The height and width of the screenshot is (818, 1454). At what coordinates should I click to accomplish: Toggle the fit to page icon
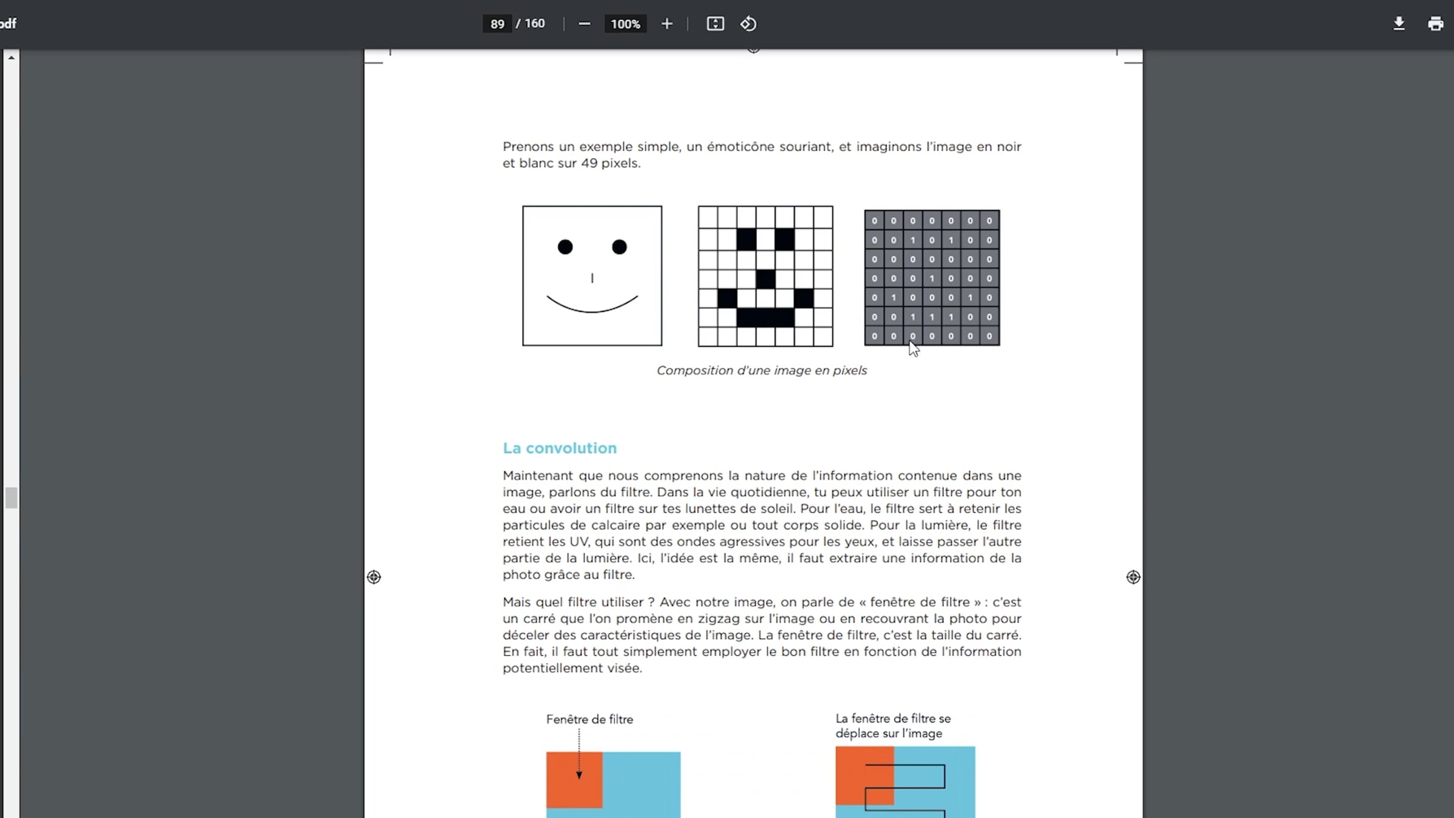(715, 24)
